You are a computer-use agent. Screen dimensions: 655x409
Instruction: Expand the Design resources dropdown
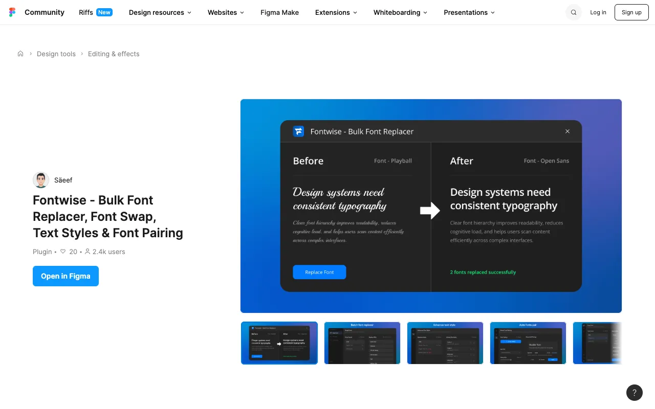[160, 12]
